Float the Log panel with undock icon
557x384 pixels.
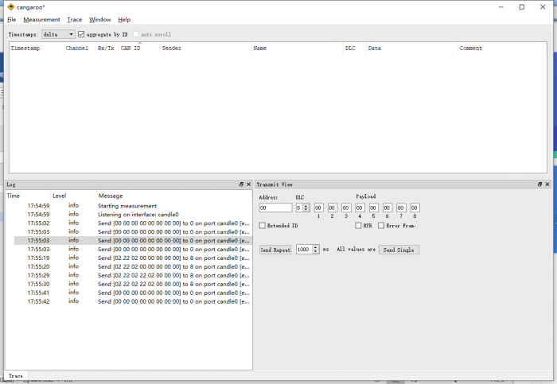click(x=242, y=184)
